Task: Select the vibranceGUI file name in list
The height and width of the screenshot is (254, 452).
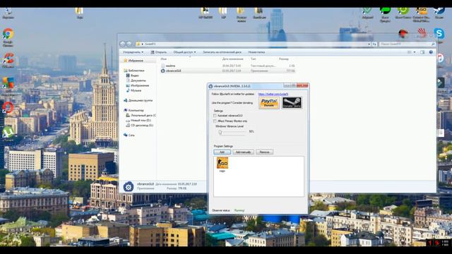Action: pos(173,71)
